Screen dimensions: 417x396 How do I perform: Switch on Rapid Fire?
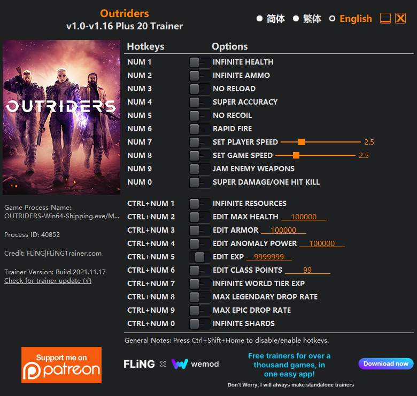pos(199,129)
